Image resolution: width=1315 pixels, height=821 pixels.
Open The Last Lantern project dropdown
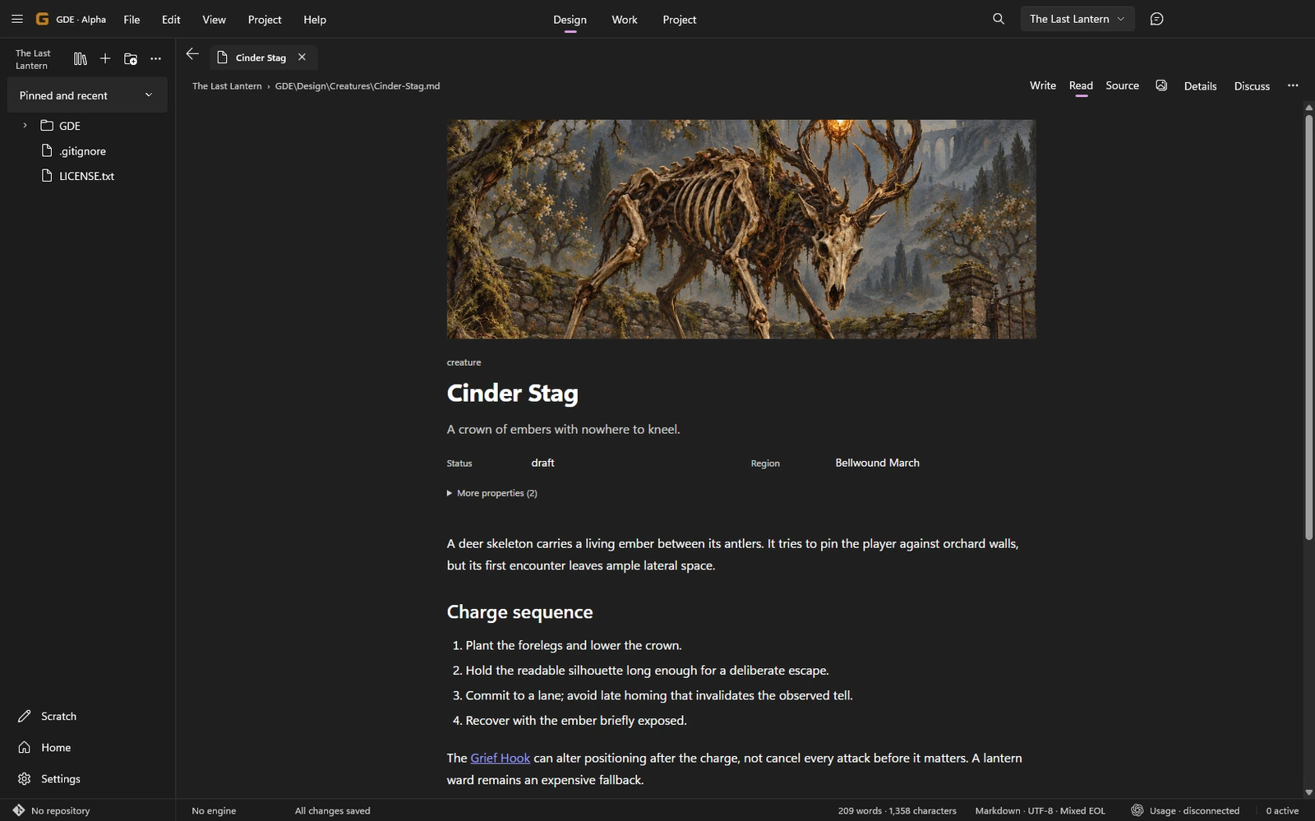coord(1077,19)
